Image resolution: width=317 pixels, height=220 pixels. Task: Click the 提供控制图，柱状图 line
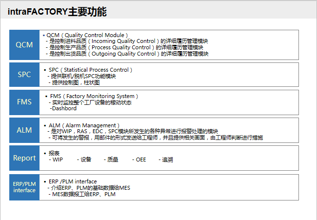[x=74, y=82]
